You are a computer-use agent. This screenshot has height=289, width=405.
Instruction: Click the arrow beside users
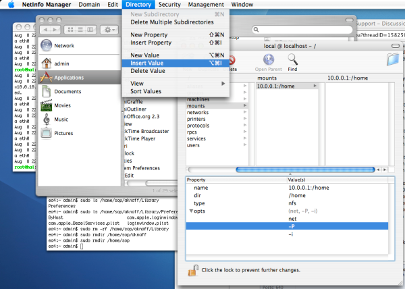point(245,145)
